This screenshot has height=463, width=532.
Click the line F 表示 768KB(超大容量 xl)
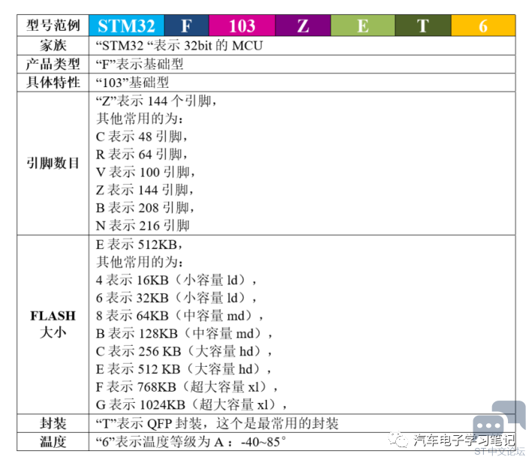coord(186,387)
